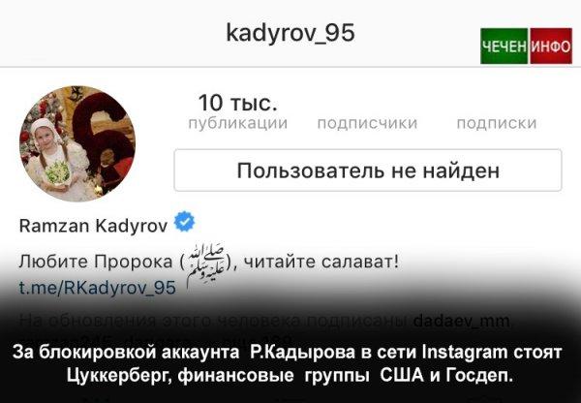
Task: Open the dadaev_mm follower profile
Action: pos(461,321)
